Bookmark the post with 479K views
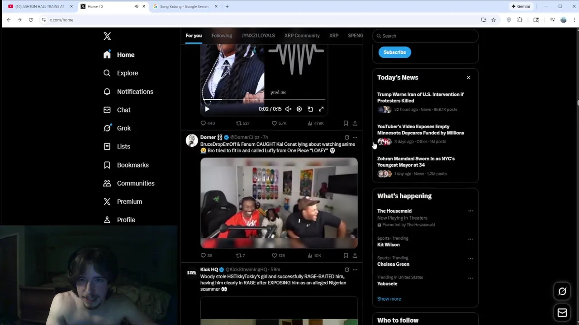Screen dimensions: 579x325 [x=346, y=123]
